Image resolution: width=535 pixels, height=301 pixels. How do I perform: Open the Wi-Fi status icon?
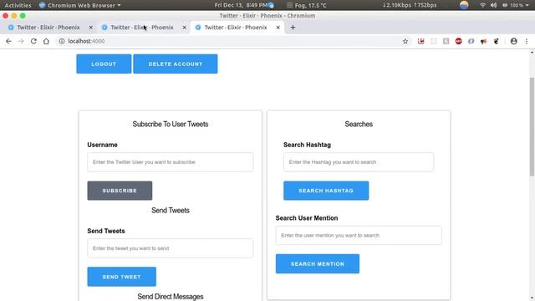482,5
